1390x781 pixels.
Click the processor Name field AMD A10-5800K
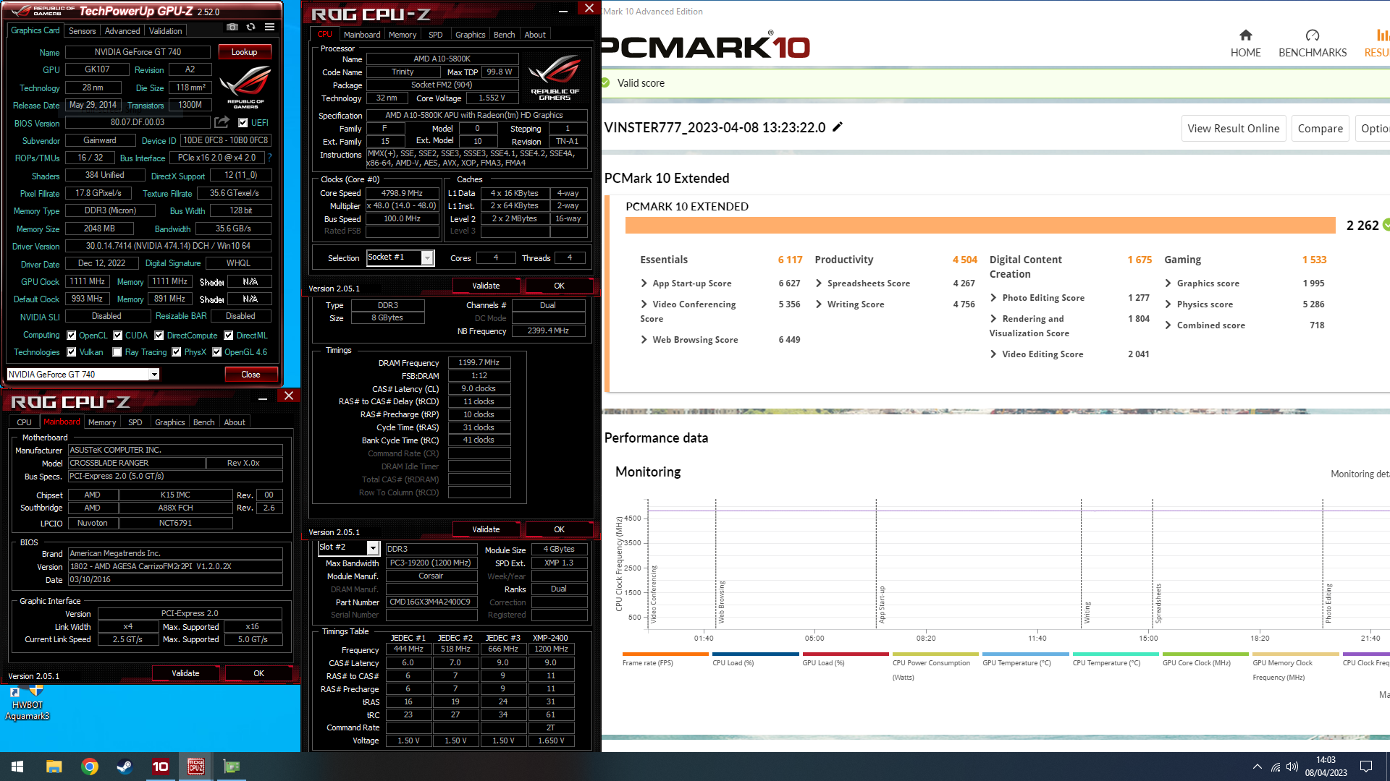(x=442, y=59)
